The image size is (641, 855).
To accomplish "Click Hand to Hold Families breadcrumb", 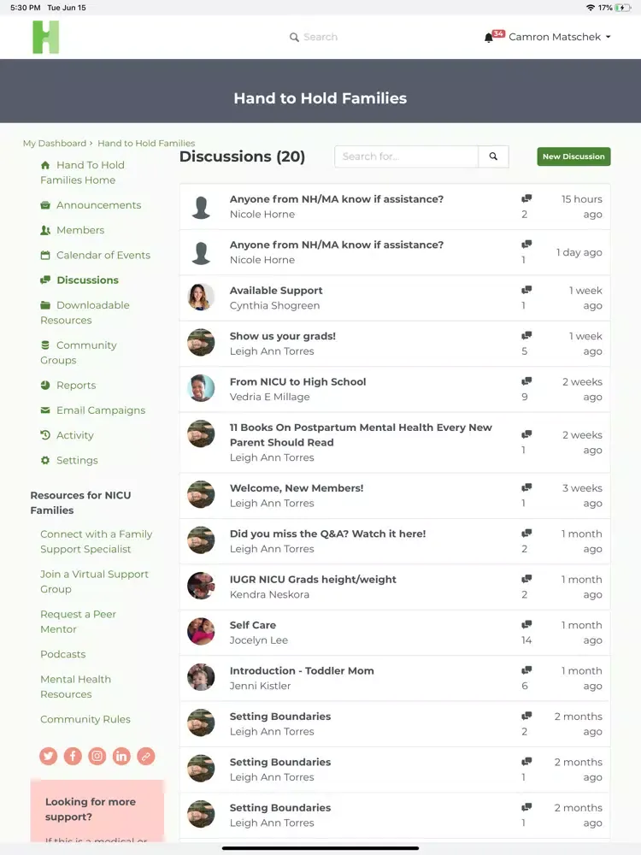I will coord(146,144).
